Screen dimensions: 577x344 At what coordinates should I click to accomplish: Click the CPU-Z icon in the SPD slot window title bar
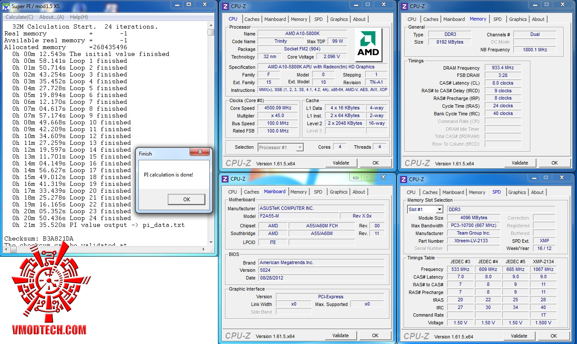(404, 179)
